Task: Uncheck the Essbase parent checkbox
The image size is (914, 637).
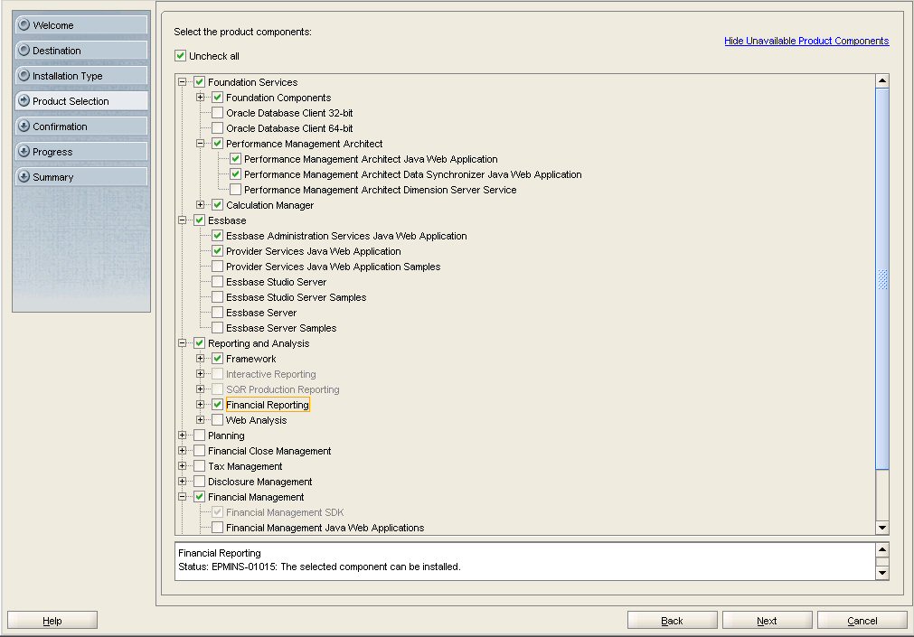Action: [200, 220]
